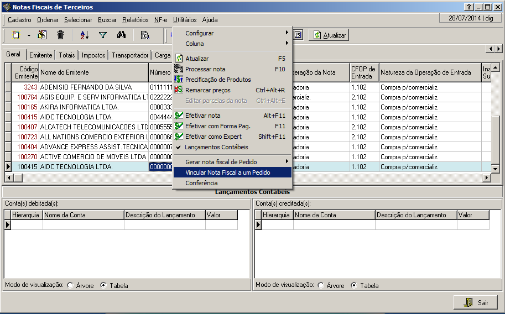This screenshot has height=314, width=505.
Task: Select Tabela mode in credit accounts panel
Action: (354, 286)
